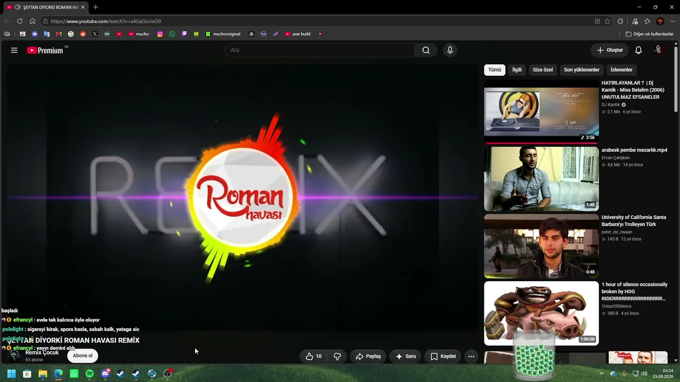This screenshot has width=680, height=382.
Task: Click the Soru ask button
Action: point(406,357)
